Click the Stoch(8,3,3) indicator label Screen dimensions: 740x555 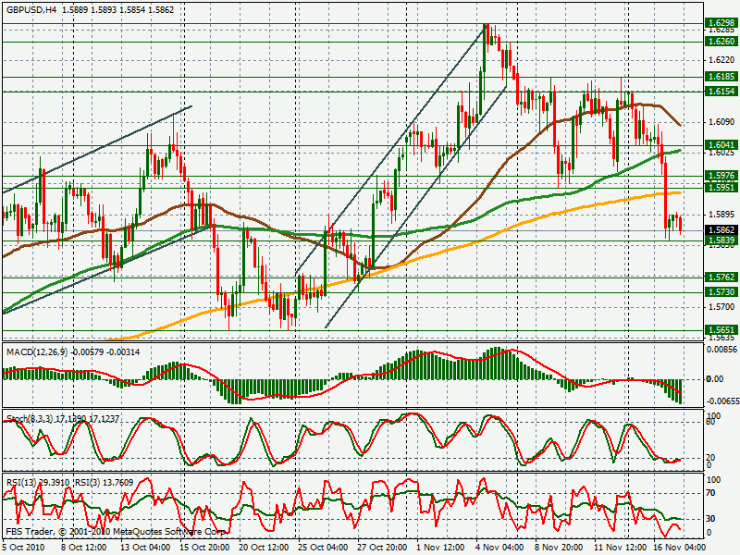[30, 419]
